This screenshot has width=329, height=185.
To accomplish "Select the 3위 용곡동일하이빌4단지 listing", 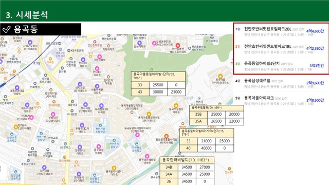I will [x=281, y=66].
